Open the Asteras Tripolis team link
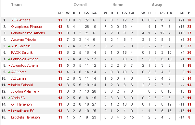The height and width of the screenshot is (125, 195). pos(23,40)
